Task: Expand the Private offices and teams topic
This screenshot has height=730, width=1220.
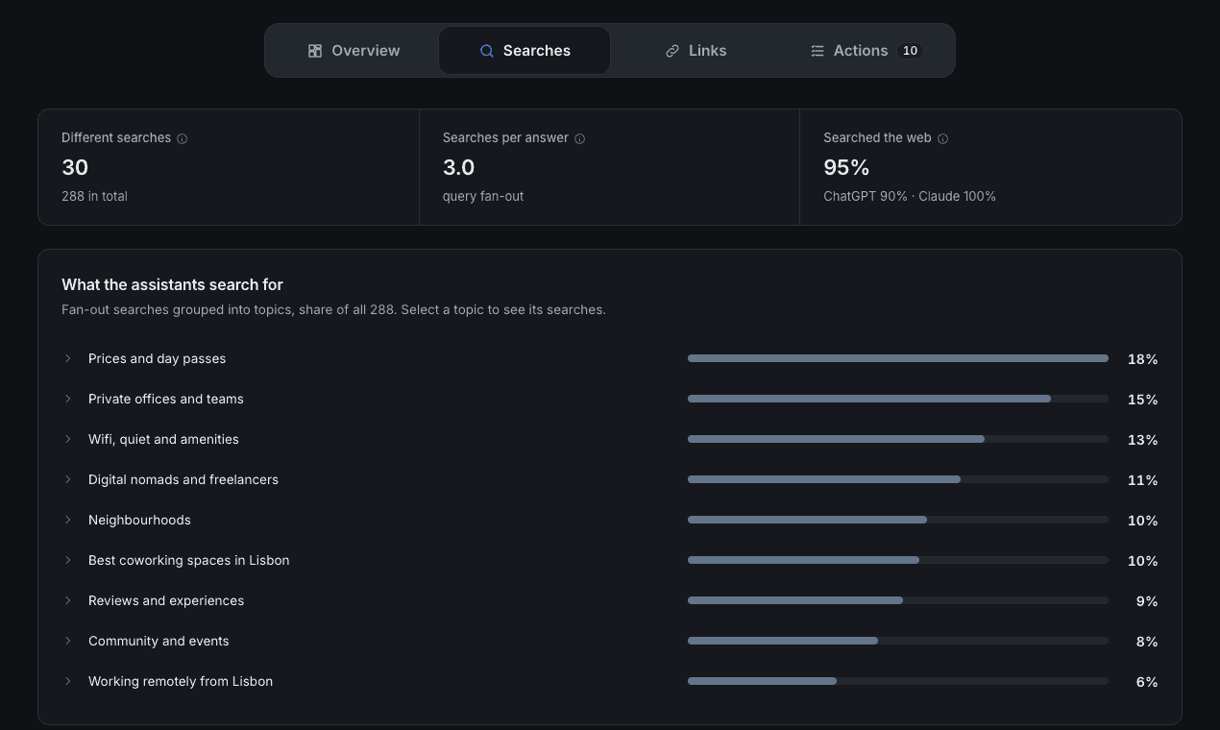Action: pyautogui.click(x=68, y=399)
